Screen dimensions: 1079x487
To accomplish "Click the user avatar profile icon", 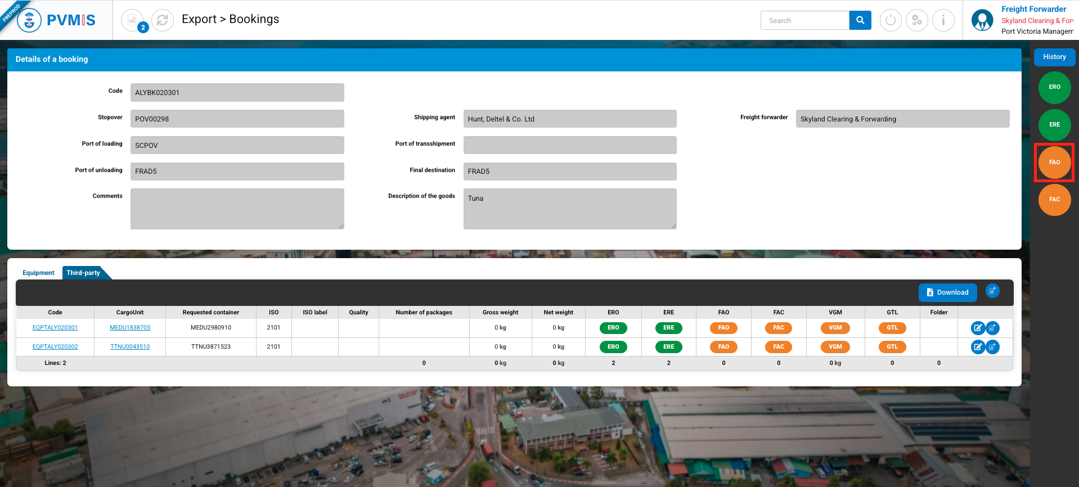I will pyautogui.click(x=982, y=20).
